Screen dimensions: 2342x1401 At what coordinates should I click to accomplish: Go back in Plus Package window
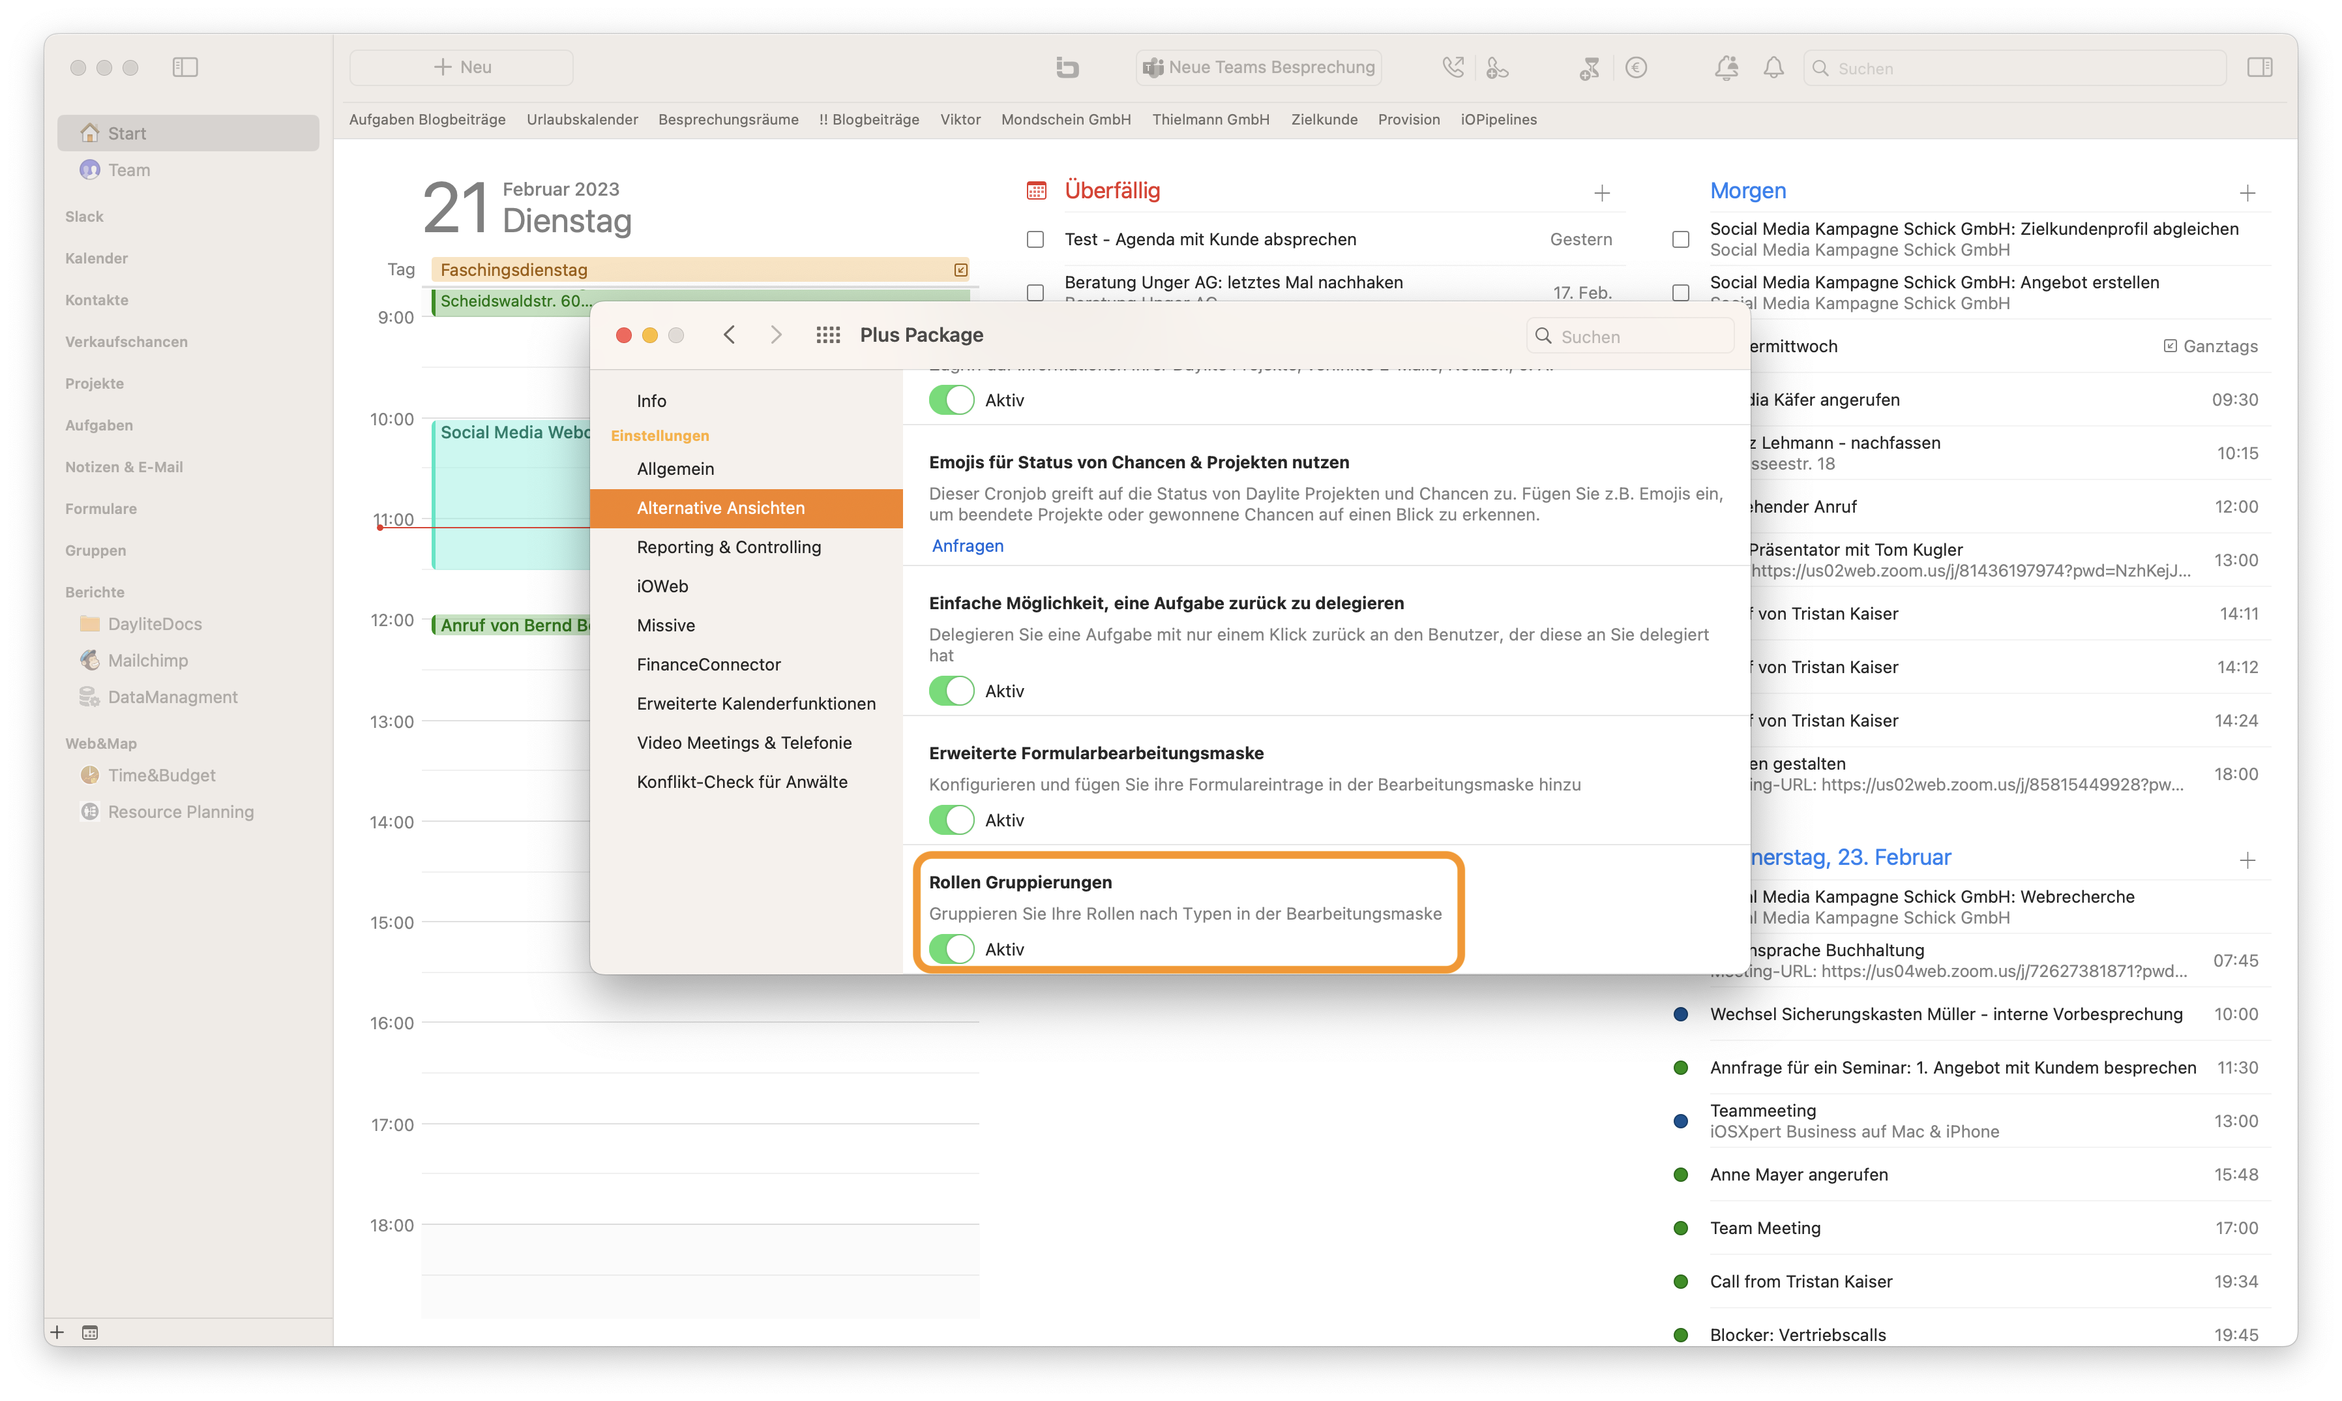tap(730, 334)
